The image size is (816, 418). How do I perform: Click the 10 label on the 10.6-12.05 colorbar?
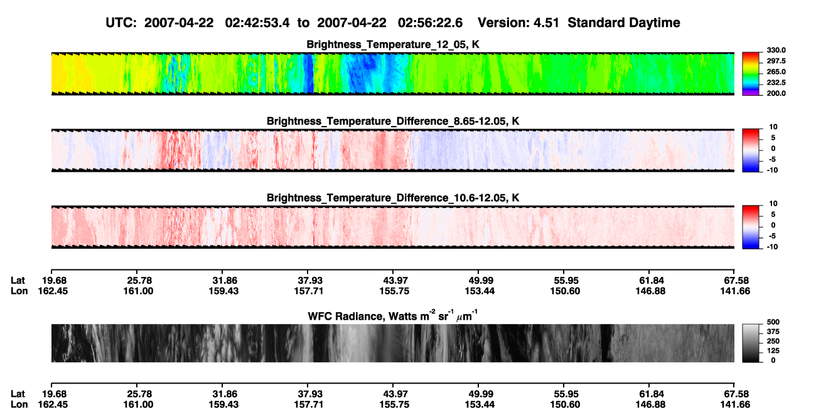(x=773, y=204)
